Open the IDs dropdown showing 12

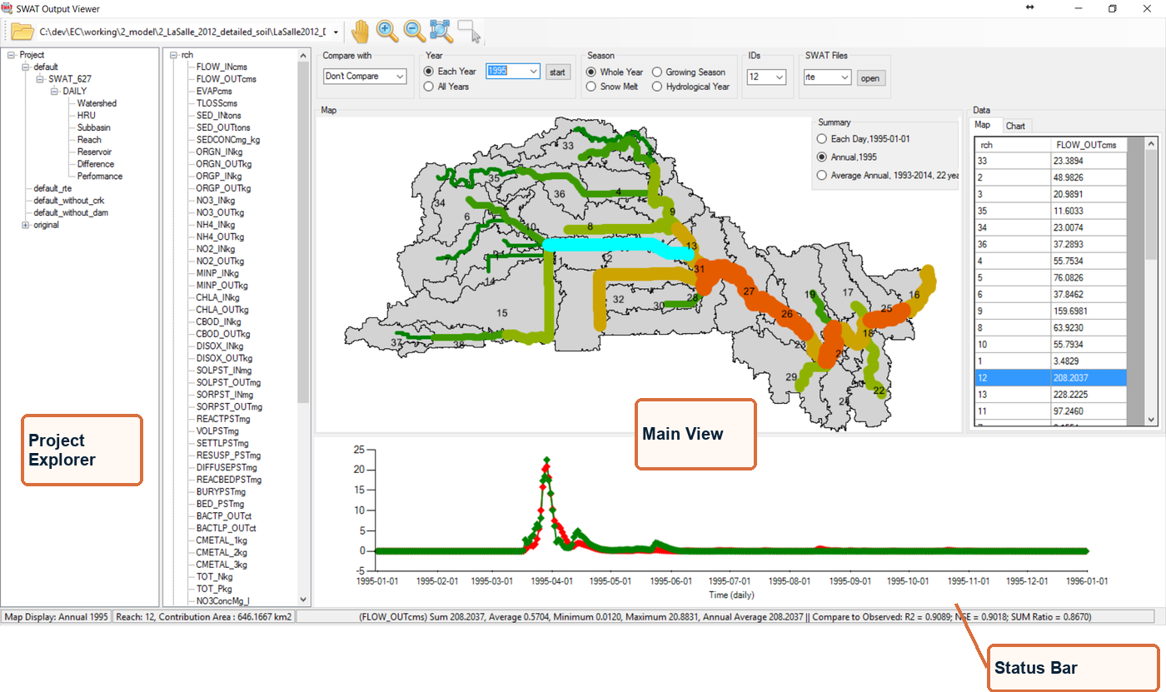click(766, 77)
